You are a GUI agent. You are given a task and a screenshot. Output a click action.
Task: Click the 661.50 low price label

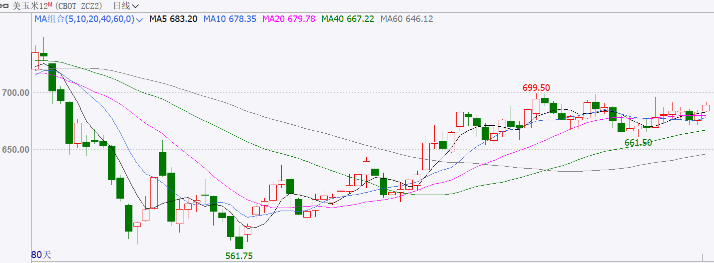(638, 142)
